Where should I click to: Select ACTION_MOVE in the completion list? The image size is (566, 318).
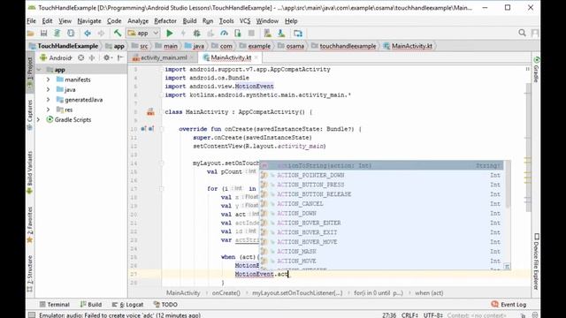[x=381, y=261]
